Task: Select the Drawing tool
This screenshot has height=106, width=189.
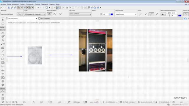Action: (3, 63)
